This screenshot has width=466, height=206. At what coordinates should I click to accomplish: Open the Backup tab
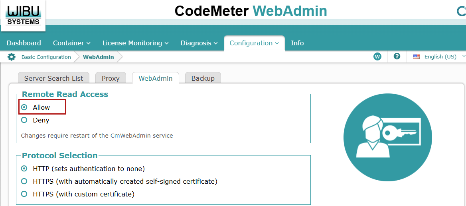[x=203, y=78]
